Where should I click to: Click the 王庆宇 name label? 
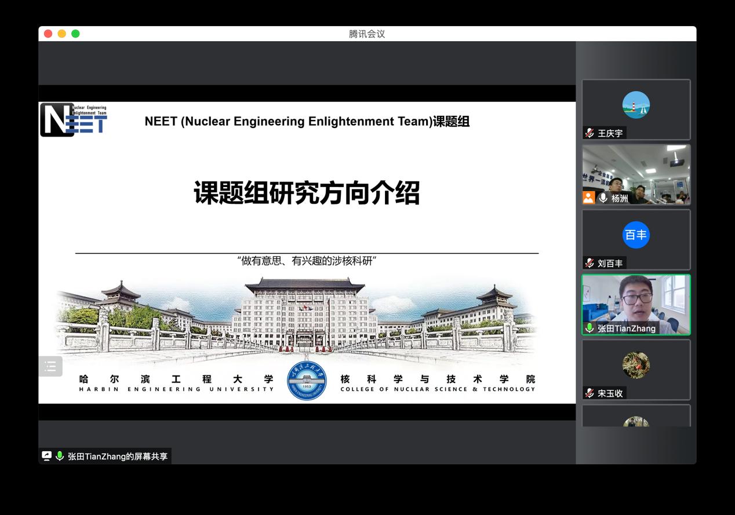click(x=610, y=133)
